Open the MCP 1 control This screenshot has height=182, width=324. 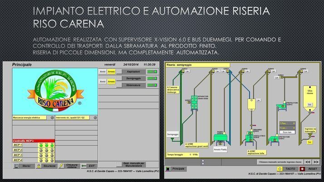pyautogui.click(x=18, y=145)
